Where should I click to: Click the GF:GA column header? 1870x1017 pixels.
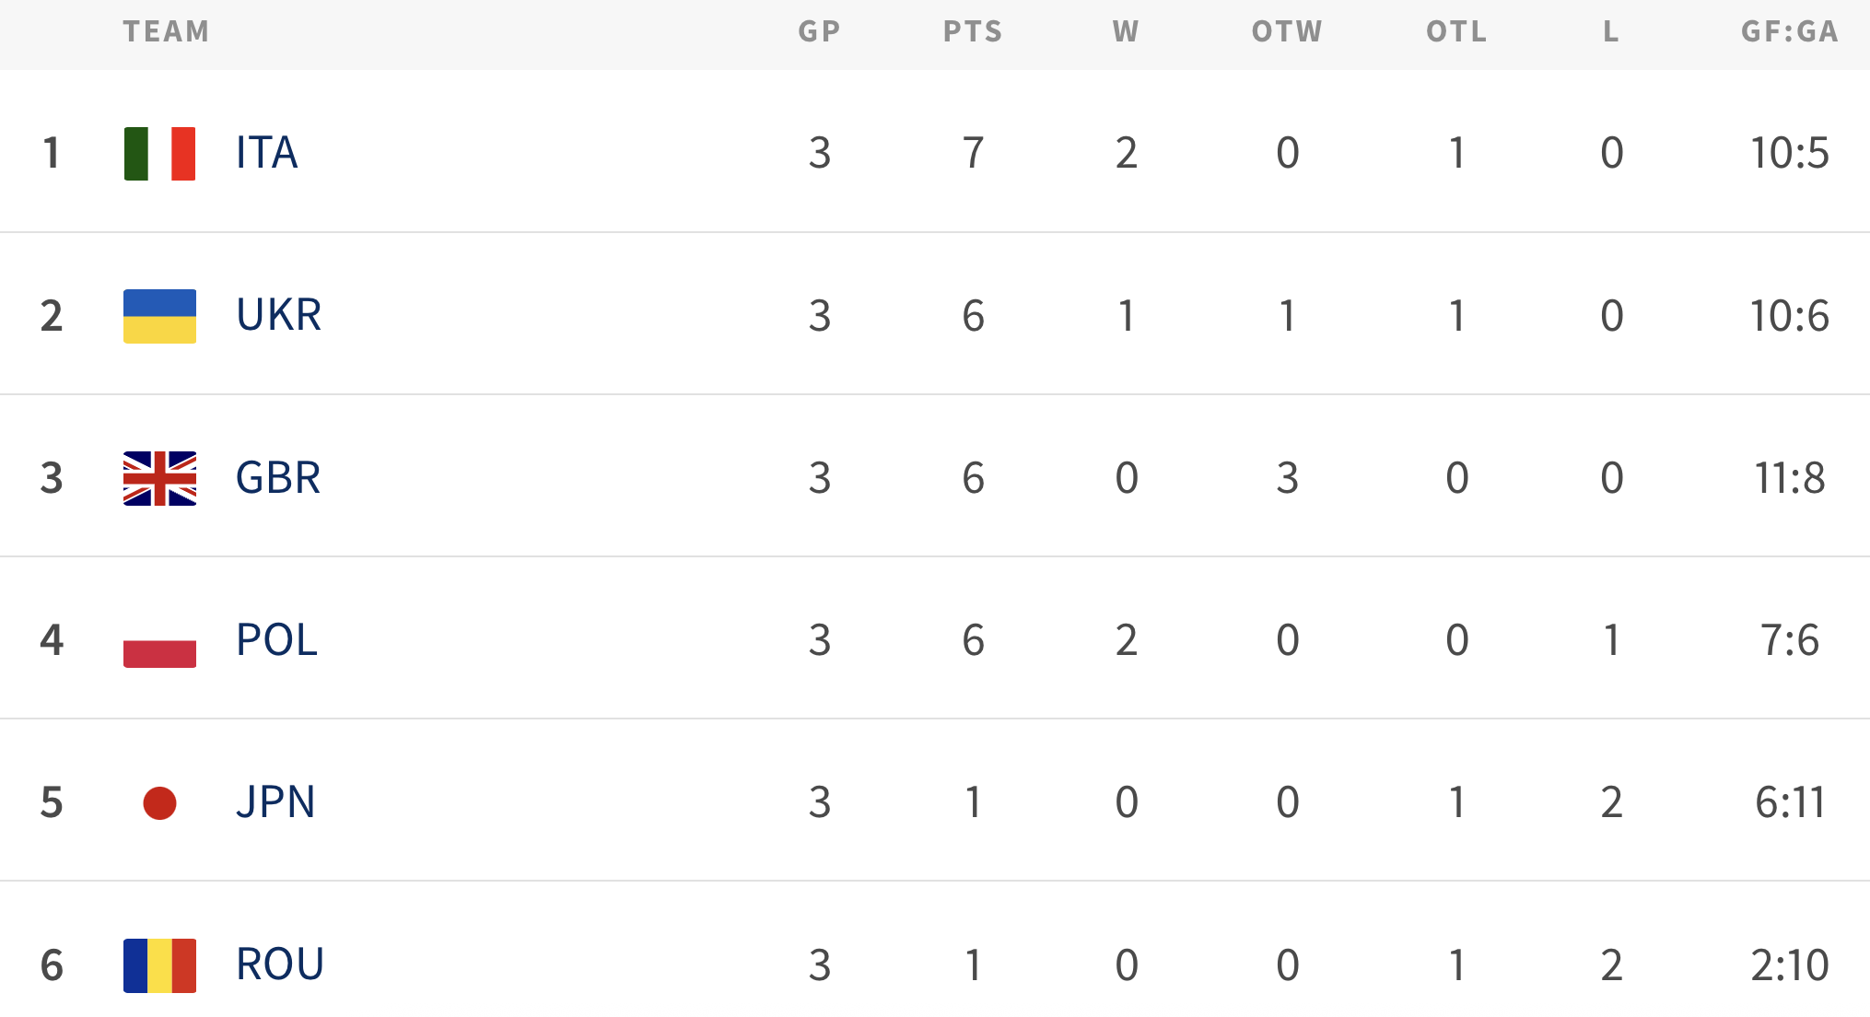point(1789,32)
